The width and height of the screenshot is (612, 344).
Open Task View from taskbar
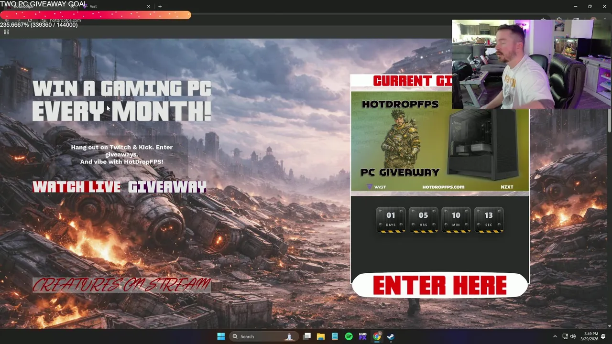[307, 336]
